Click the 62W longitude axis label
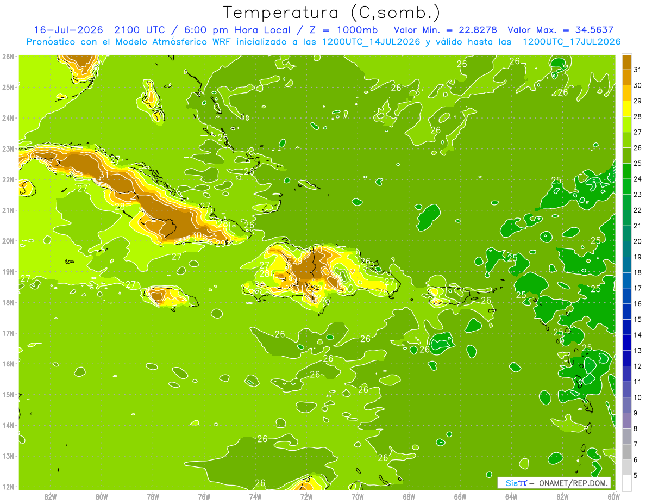The height and width of the screenshot is (504, 652). point(562,496)
